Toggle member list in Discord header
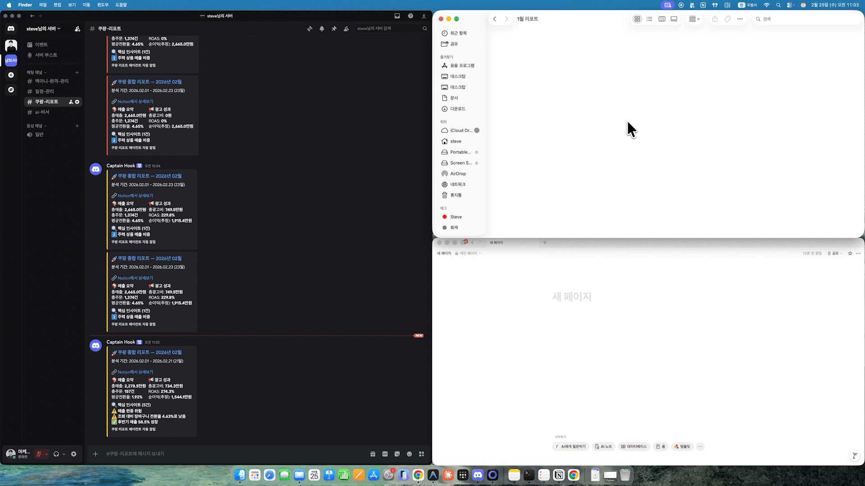This screenshot has height=486, width=865. click(x=346, y=28)
